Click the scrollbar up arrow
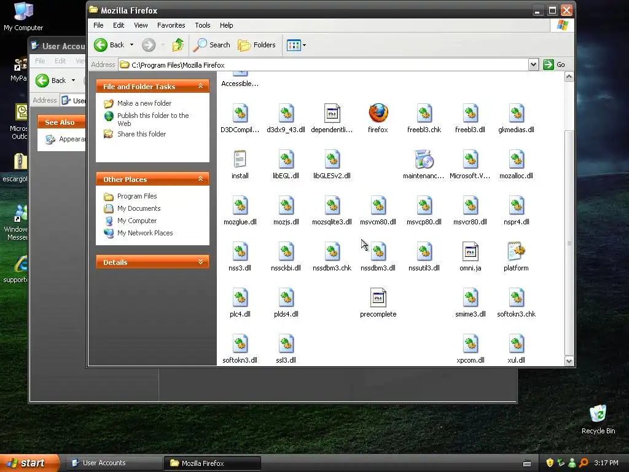The height and width of the screenshot is (472, 629). [x=569, y=76]
